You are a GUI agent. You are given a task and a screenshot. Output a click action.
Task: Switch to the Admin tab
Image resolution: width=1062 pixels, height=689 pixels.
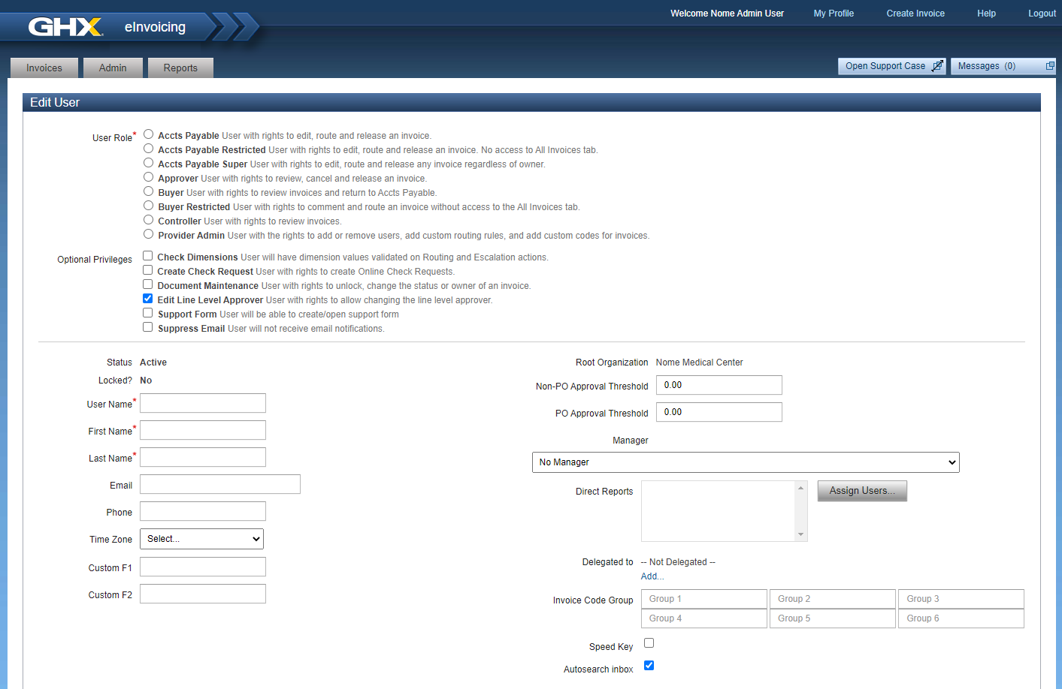[x=113, y=68]
